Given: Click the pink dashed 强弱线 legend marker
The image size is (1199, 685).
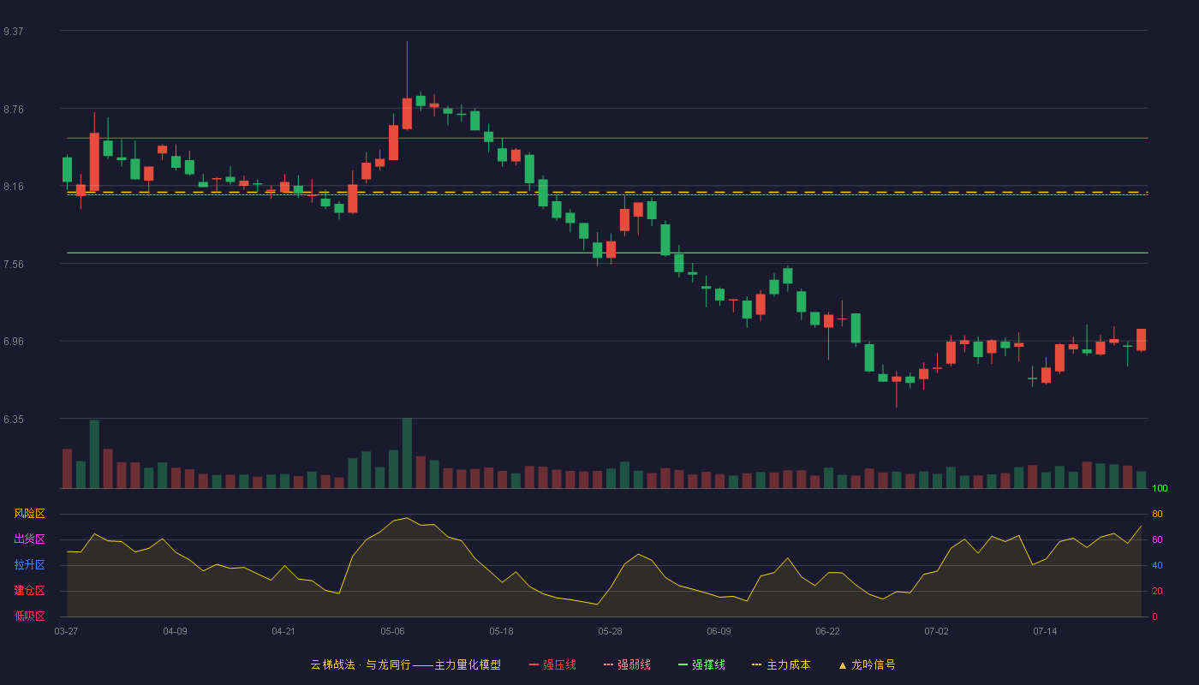Looking at the screenshot, I should pyautogui.click(x=609, y=665).
